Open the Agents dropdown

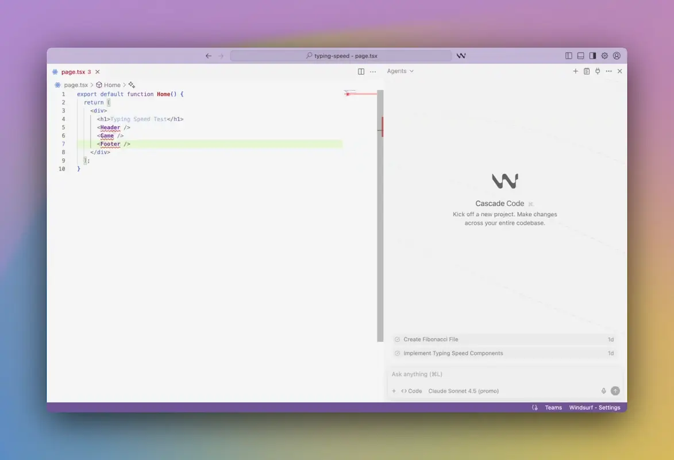(x=400, y=71)
